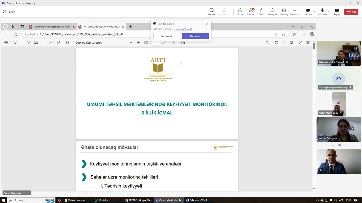Click Qəbul et to admit participant
This screenshot has height=203, width=362.
(195, 36)
